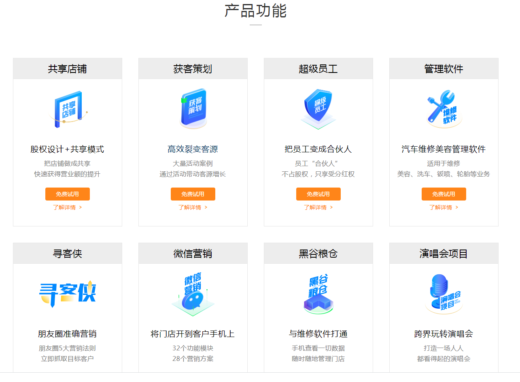Click the text 28个营销方案

[193, 359]
